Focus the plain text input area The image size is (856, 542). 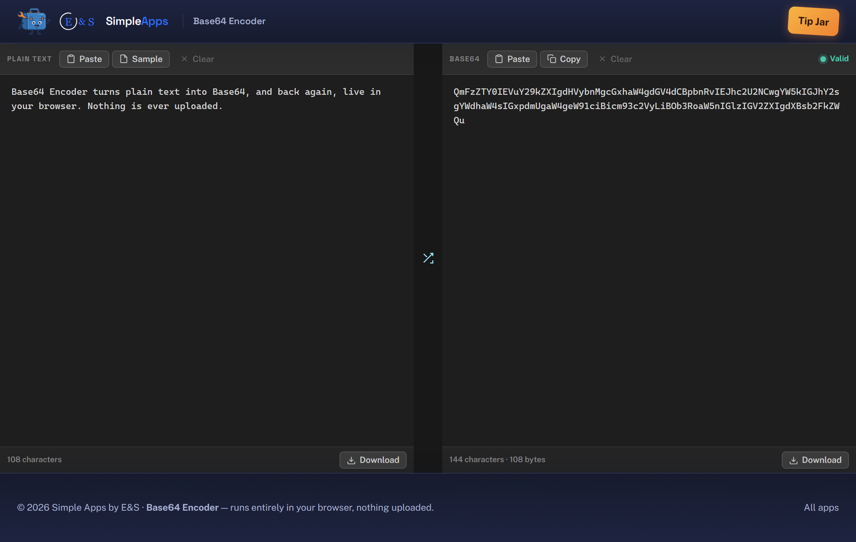207,261
